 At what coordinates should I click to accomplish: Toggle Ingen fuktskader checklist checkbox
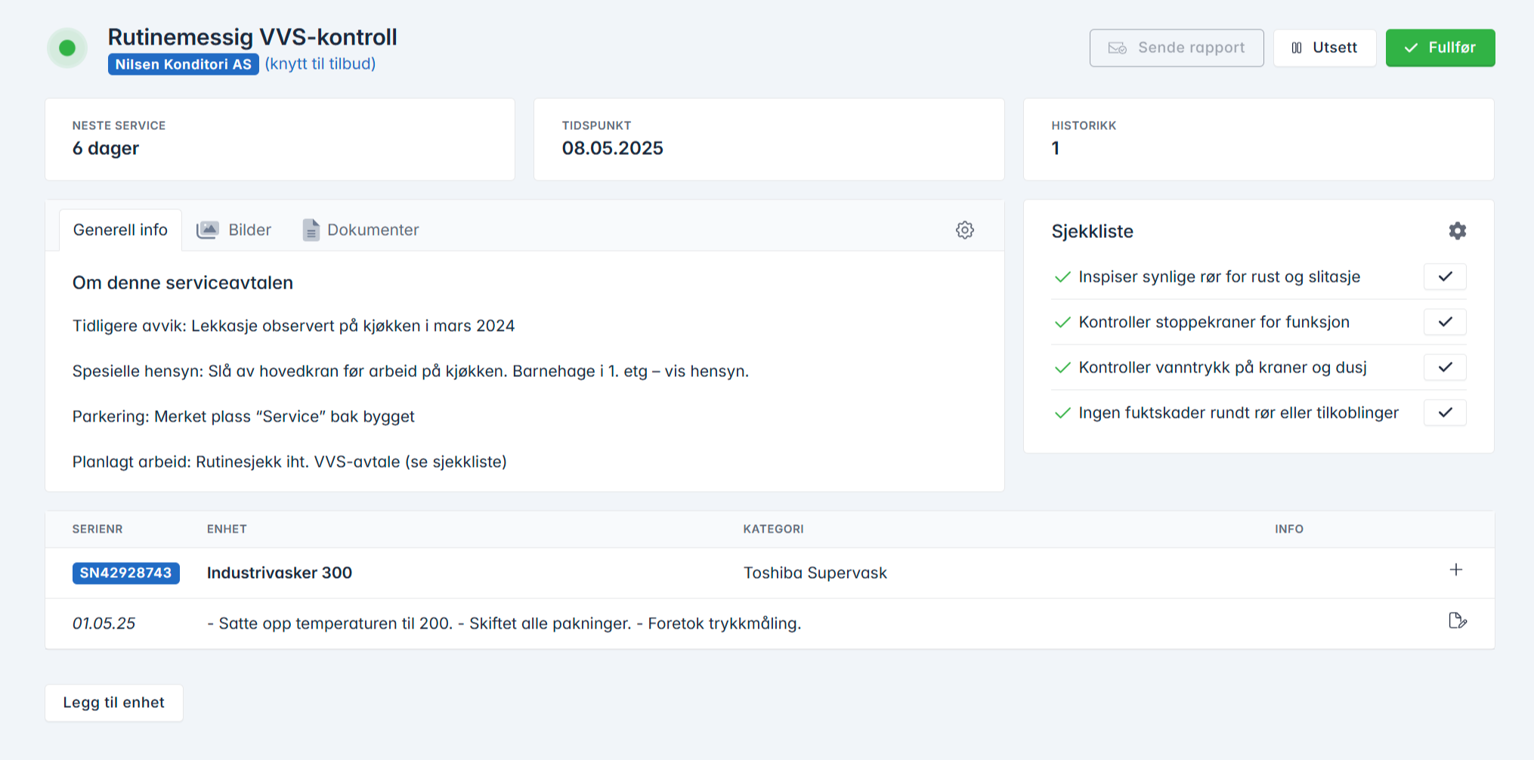coord(1444,412)
